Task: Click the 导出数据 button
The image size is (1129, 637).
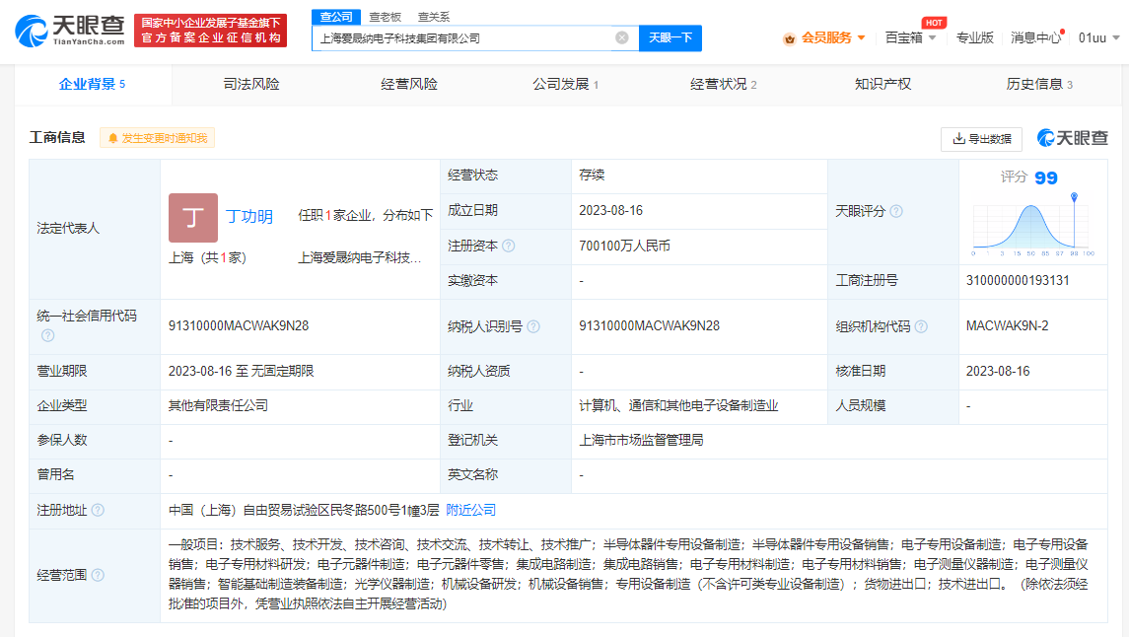Action: (x=981, y=139)
